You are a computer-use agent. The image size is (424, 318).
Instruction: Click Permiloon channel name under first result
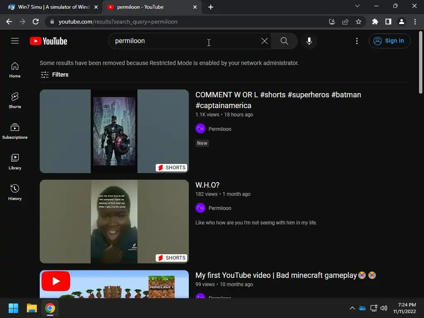click(220, 129)
